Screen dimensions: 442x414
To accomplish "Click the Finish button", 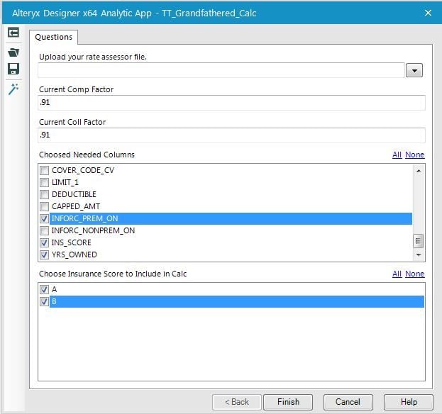I will coord(288,402).
